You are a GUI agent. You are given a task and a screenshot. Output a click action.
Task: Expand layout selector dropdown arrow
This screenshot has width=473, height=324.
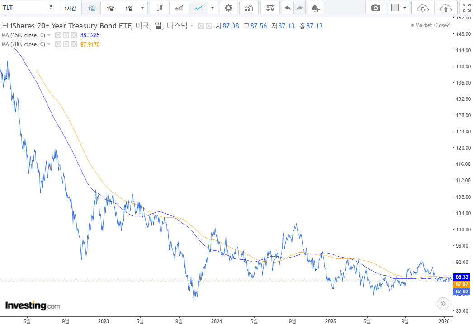point(405,8)
